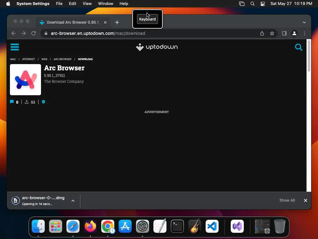Click the blue security shield icon
The width and height of the screenshot is (318, 239).
click(43, 102)
